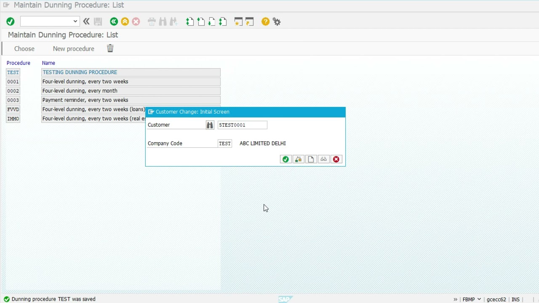This screenshot has width=539, height=303.
Task: Select procedure code 0003
Action: [x=13, y=100]
